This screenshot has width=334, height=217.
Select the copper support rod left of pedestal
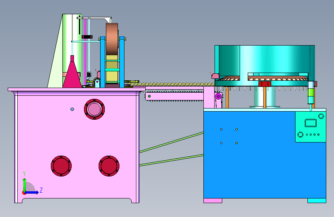[227, 97]
